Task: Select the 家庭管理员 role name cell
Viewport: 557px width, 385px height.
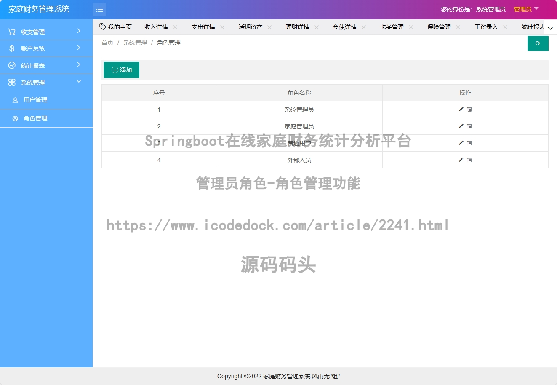Action: tap(299, 126)
